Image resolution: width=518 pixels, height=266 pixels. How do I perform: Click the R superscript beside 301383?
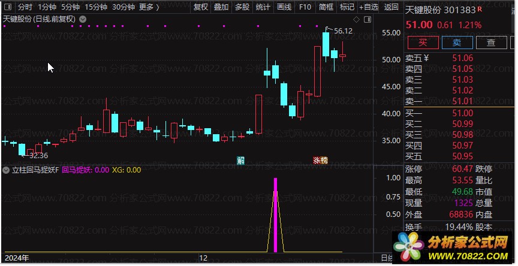click(480, 9)
